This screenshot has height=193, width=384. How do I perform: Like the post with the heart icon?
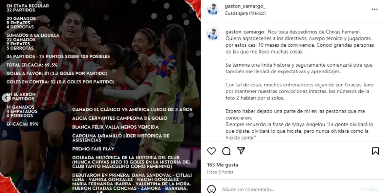[211, 151]
